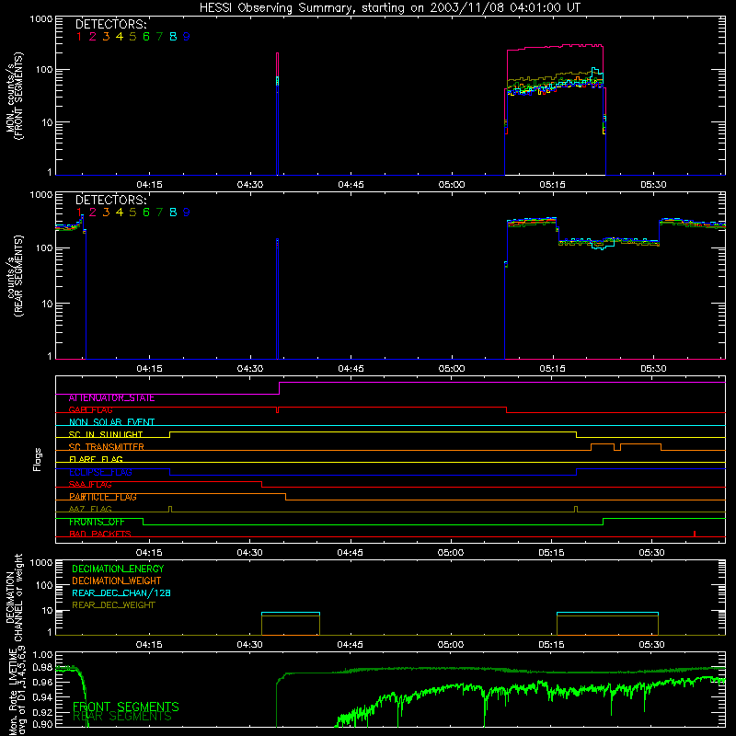Click the REAR SEGMENTS livetime legend text
The width and height of the screenshot is (736, 736).
[122, 717]
